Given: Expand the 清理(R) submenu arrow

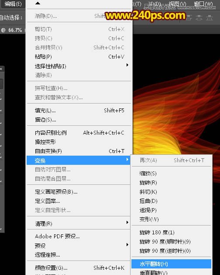Looking at the screenshot, I should point(127,223).
